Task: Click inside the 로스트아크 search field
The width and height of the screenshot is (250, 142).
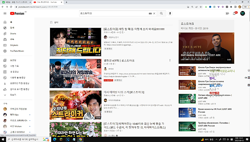Action: [x=112, y=13]
